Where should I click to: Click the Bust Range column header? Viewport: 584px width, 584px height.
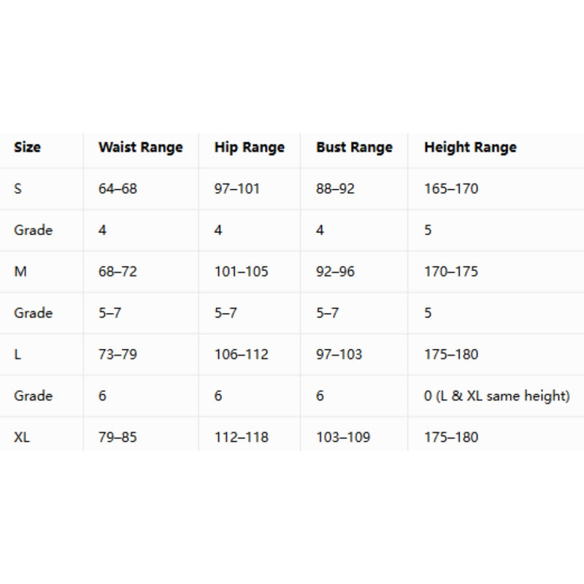(354, 147)
